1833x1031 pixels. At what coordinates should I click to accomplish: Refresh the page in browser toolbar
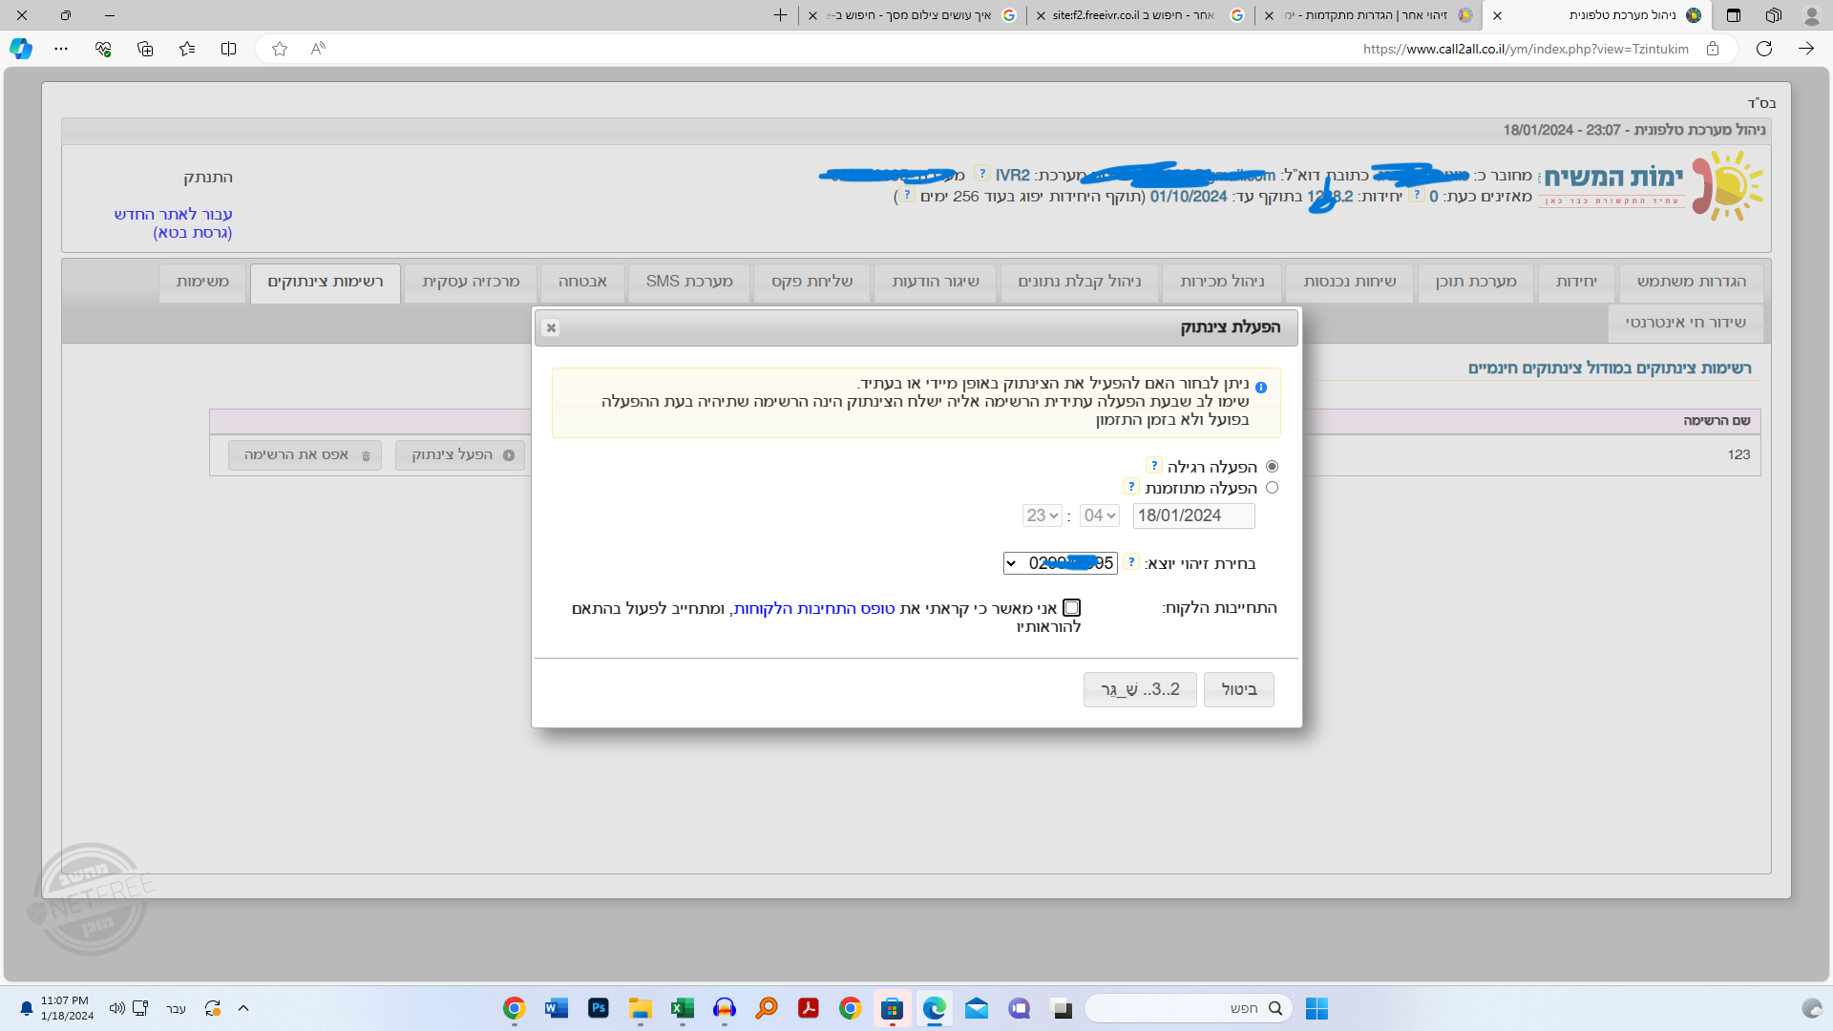pyautogui.click(x=1764, y=49)
